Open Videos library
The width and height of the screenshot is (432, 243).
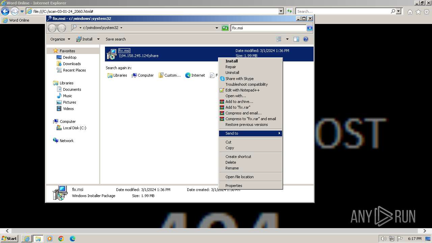pyautogui.click(x=68, y=109)
